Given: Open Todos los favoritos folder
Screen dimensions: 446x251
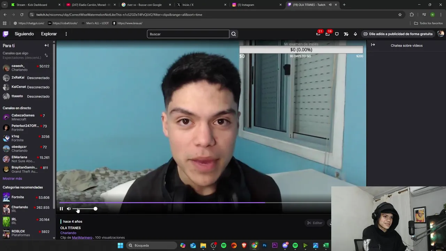Looking at the screenshot, I should click(x=428, y=23).
